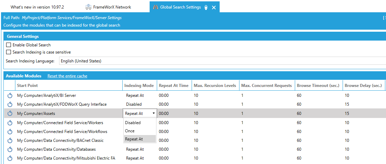
Task: Click Reset the entire cache link
Action: click(67, 76)
